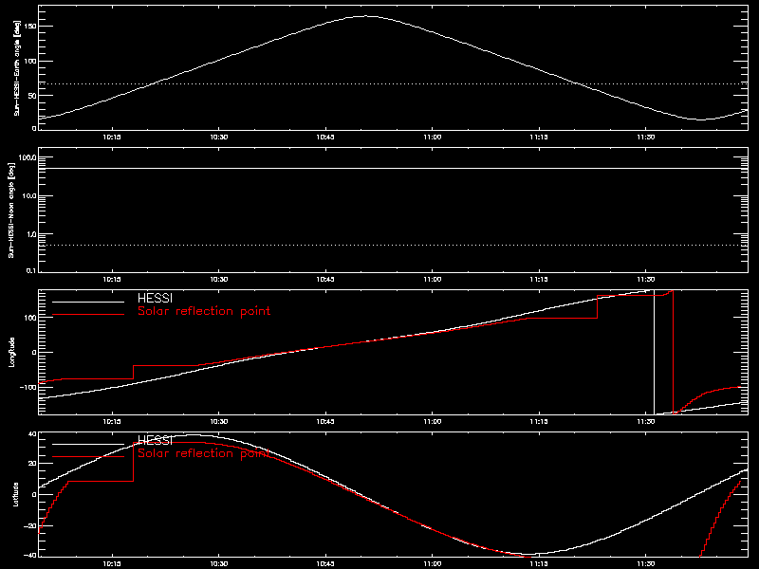Click 10:15 time label under Longitude plot
This screenshot has height=569, width=759.
[x=112, y=422]
